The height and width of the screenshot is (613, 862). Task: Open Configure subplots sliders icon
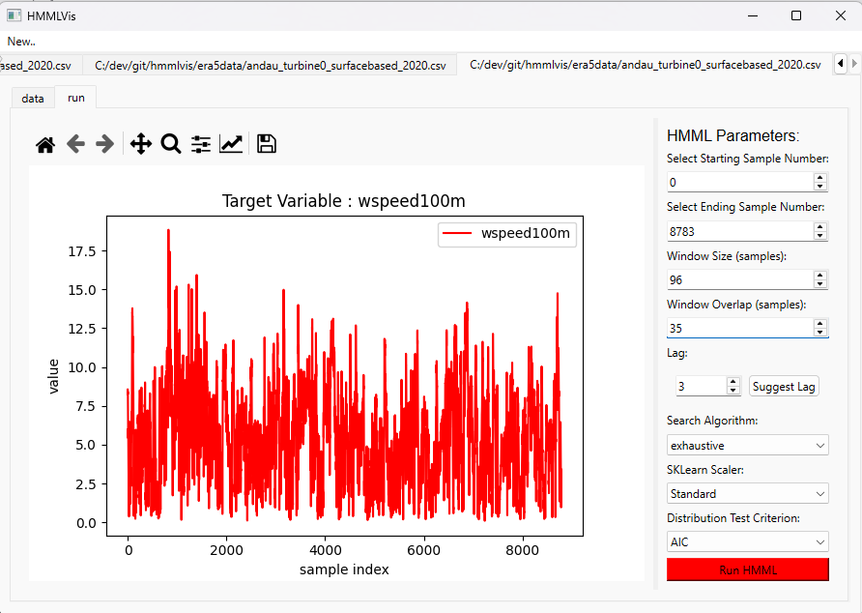coord(201,144)
